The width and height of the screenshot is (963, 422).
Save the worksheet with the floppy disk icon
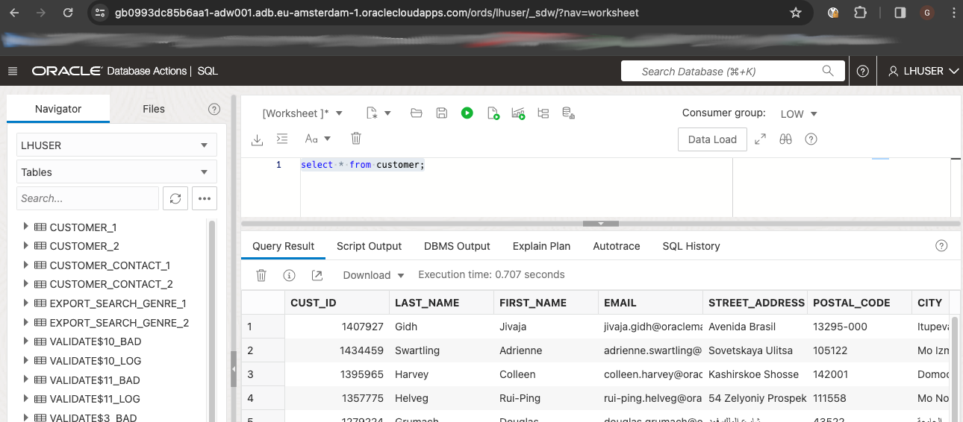click(442, 113)
